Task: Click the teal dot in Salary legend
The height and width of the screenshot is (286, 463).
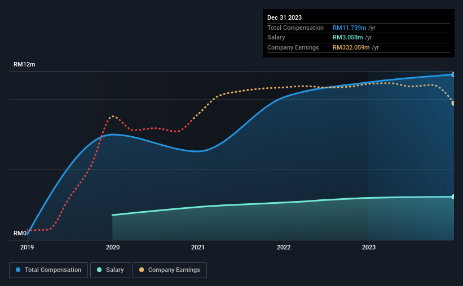Action: (x=99, y=270)
